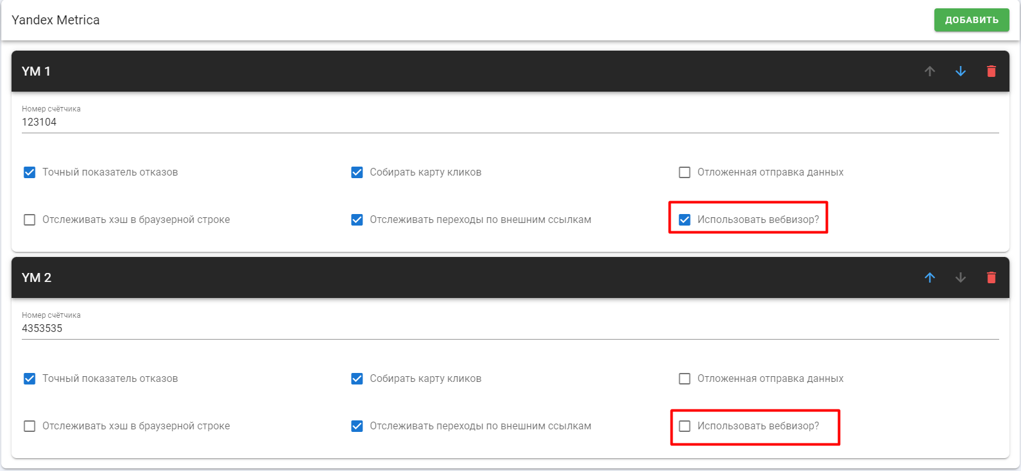Image resolution: width=1021 pixels, height=471 pixels.
Task: Enable Отложенная отправка данных in YM 1
Action: (685, 172)
